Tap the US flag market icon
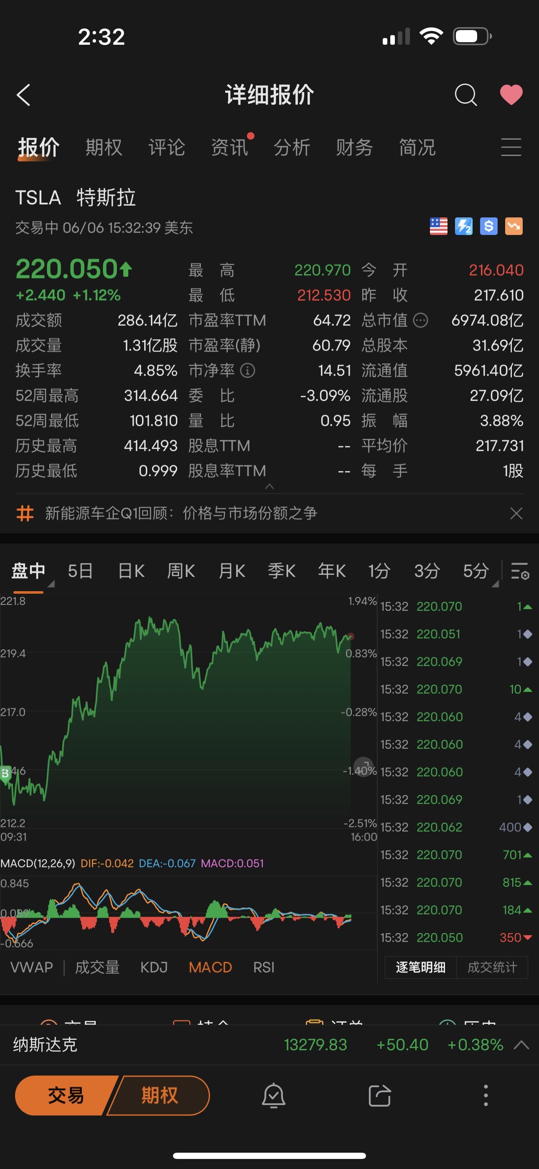The height and width of the screenshot is (1169, 539). [x=438, y=226]
